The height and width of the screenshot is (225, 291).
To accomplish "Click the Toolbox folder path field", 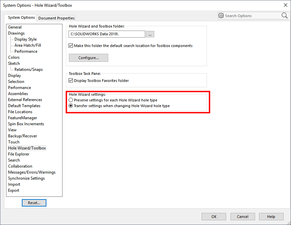I will 107,34.
